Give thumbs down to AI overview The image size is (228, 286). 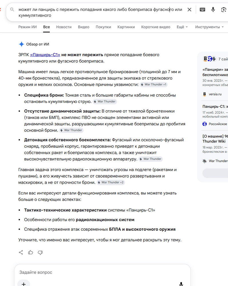click(x=40, y=253)
